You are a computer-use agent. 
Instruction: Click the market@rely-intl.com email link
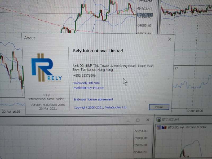pos(89,88)
